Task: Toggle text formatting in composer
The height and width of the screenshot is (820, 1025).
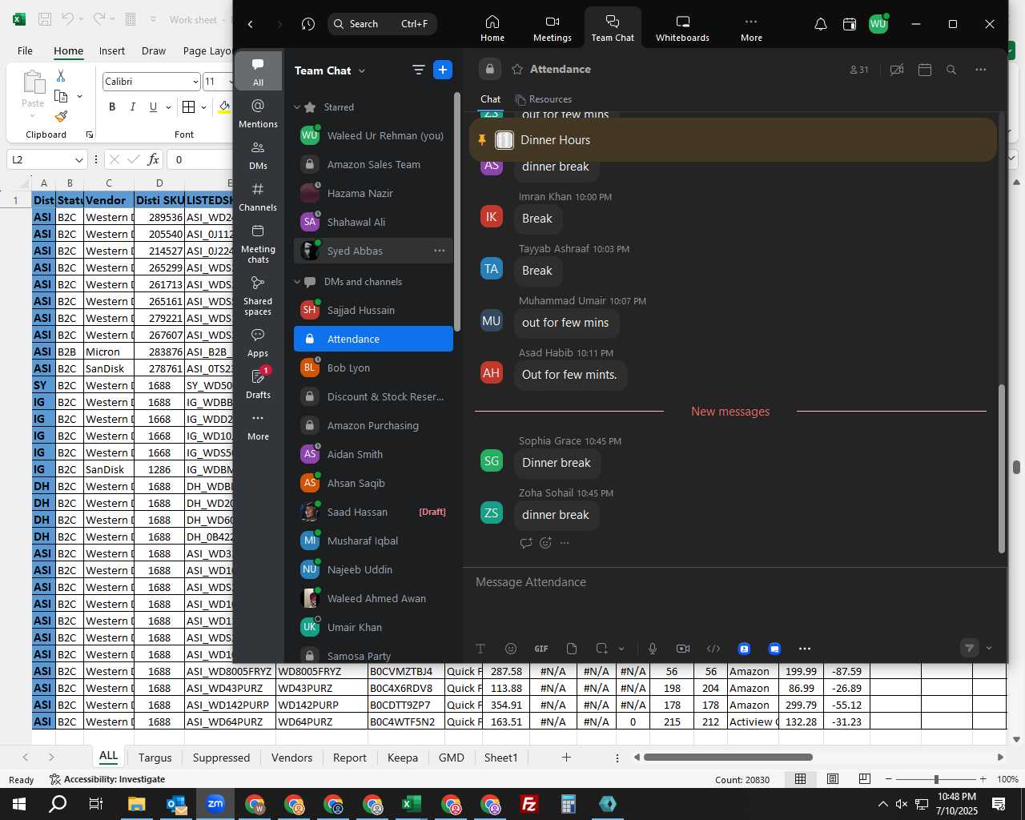Action: point(480,649)
